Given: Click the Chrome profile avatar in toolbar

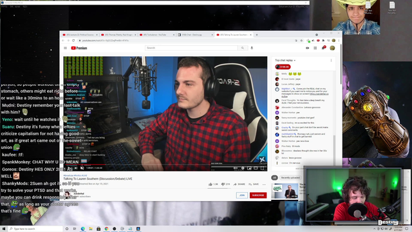Looking at the screenshot, I should 333,41.
